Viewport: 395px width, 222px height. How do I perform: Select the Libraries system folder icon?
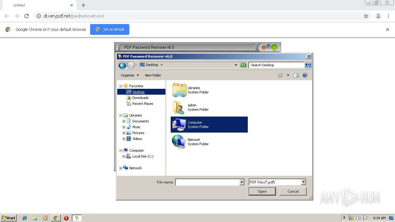click(179, 90)
